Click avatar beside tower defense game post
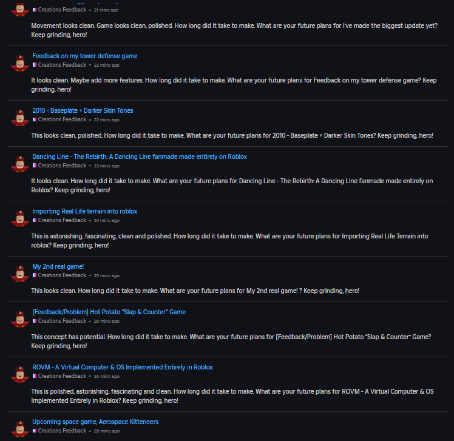This screenshot has height=441, width=454. pos(21,61)
